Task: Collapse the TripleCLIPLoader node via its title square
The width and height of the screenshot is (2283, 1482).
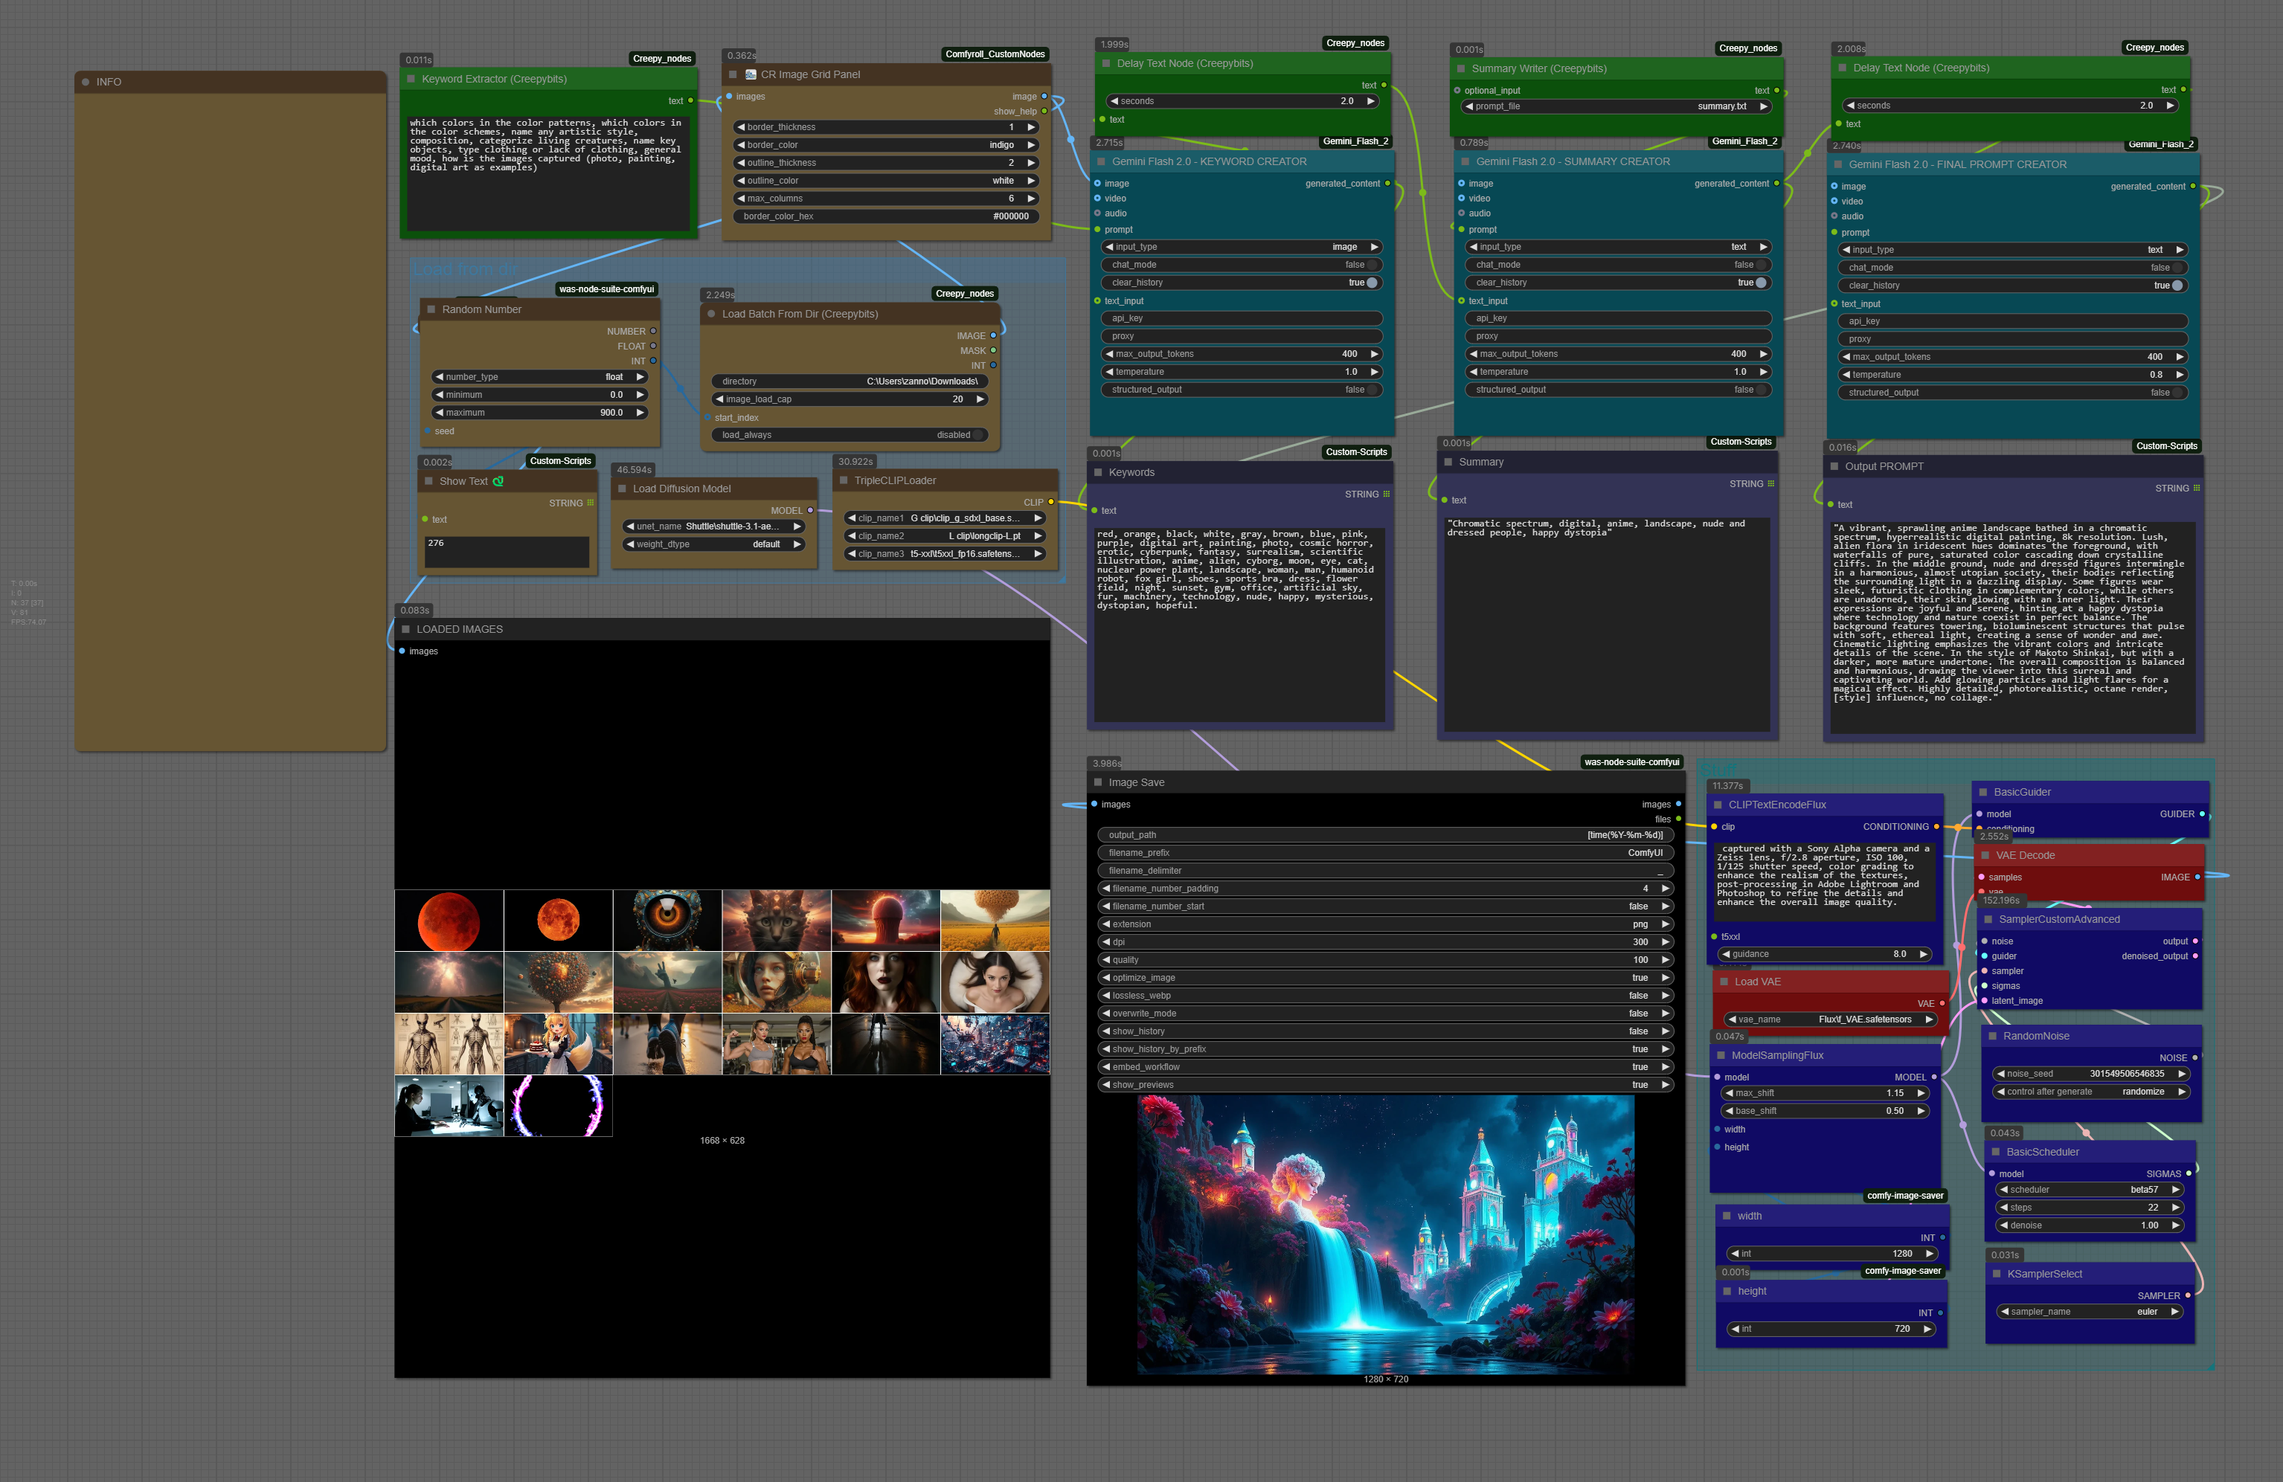Action: (x=844, y=481)
